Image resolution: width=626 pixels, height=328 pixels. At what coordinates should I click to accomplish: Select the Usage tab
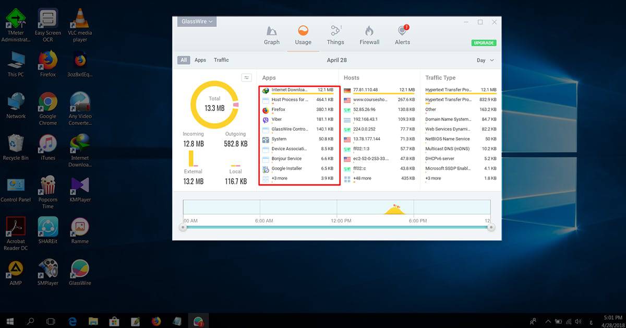[303, 35]
